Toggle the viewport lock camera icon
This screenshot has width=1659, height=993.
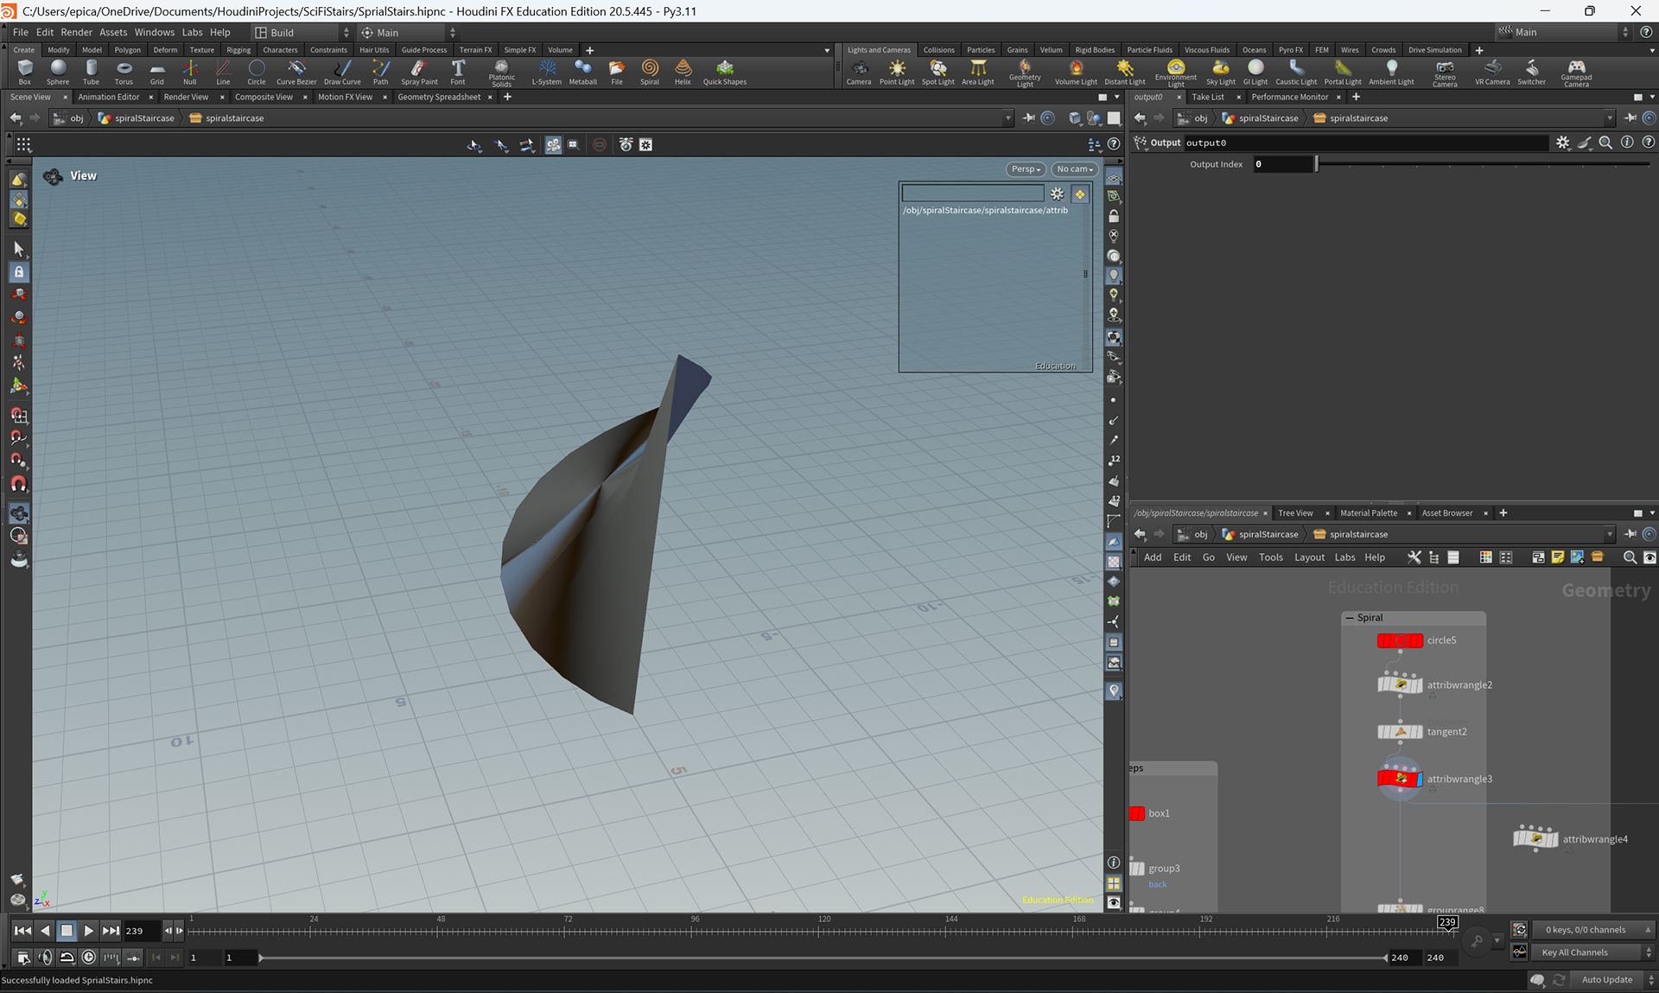(x=1114, y=216)
